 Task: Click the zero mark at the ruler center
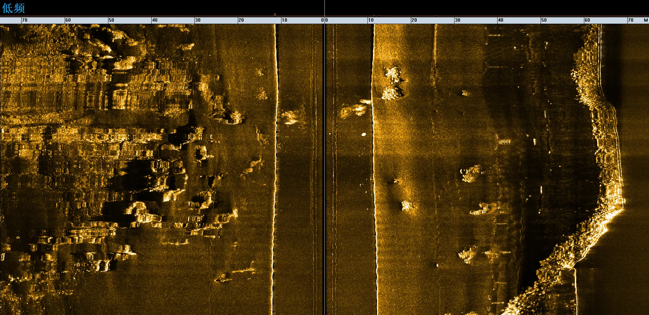(324, 20)
